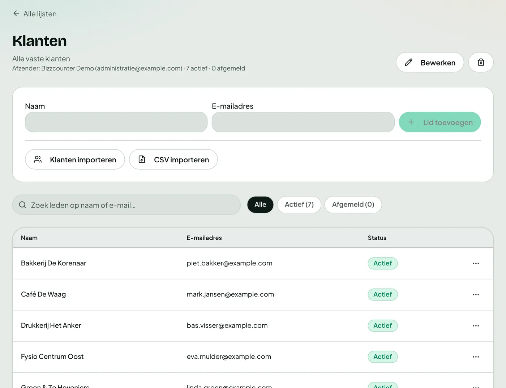Open options menu for Drukkerij Het Anker
Image resolution: width=506 pixels, height=388 pixels.
coord(476,325)
